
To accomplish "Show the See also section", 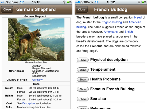I will [x=83, y=99].
